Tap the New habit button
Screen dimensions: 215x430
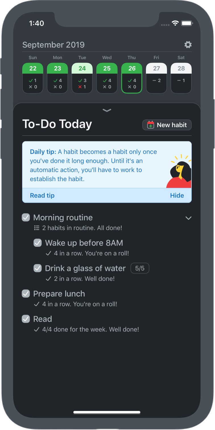tap(167, 125)
